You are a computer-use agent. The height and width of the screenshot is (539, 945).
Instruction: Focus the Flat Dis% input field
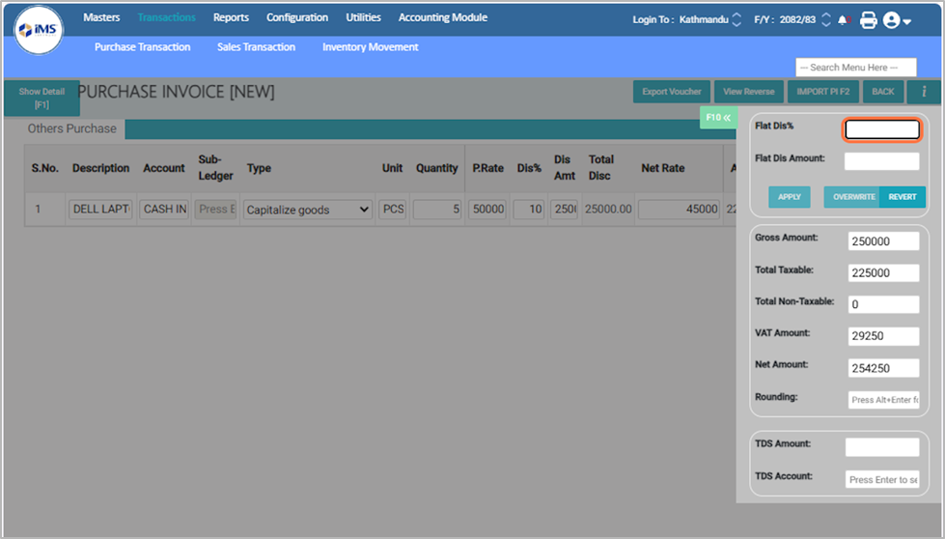881,129
